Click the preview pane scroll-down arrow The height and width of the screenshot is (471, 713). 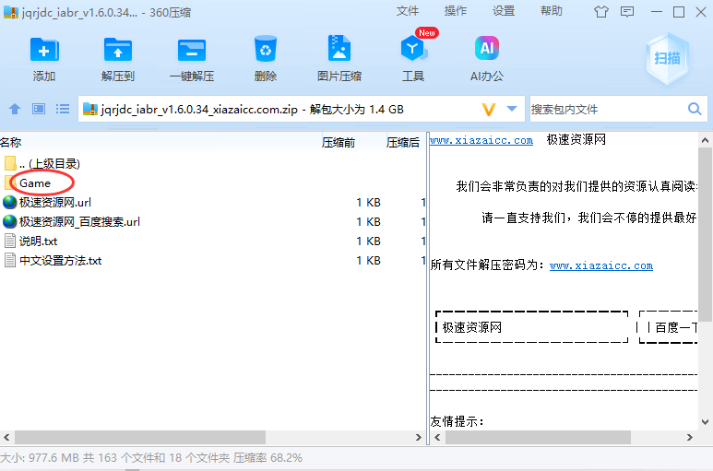click(x=705, y=421)
